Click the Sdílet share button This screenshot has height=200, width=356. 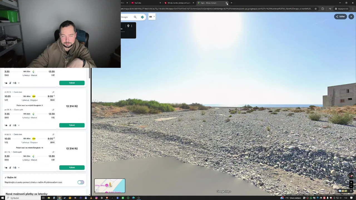coord(340,17)
